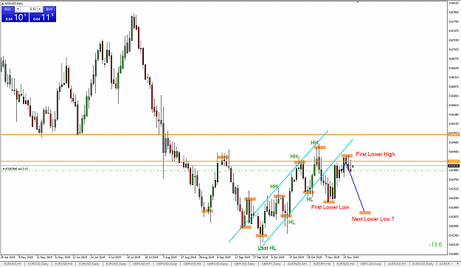461x267 pixels.
Task: Click the BUY button in one-click panel
Action: point(49,9)
